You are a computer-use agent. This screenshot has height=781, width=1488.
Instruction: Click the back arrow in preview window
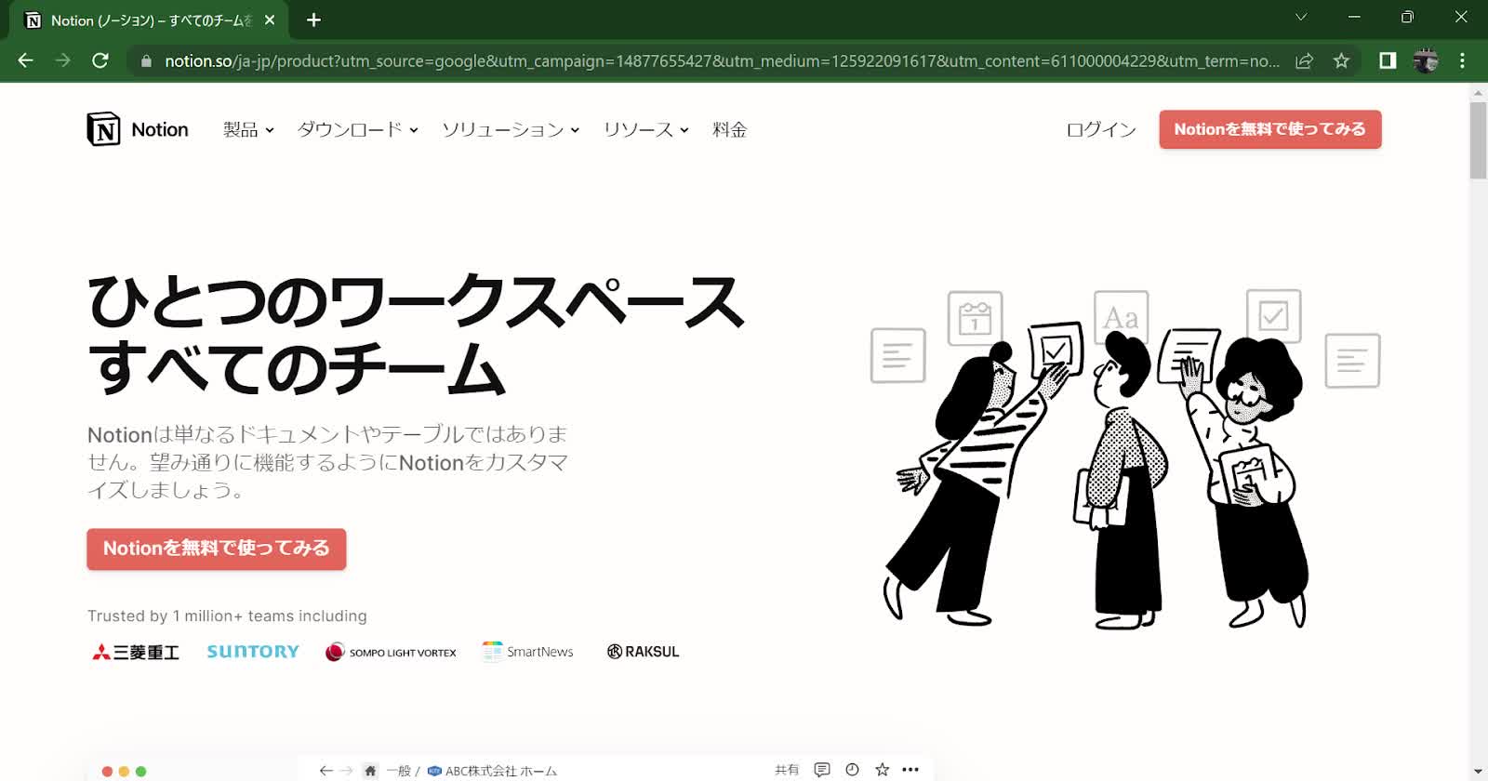325,770
